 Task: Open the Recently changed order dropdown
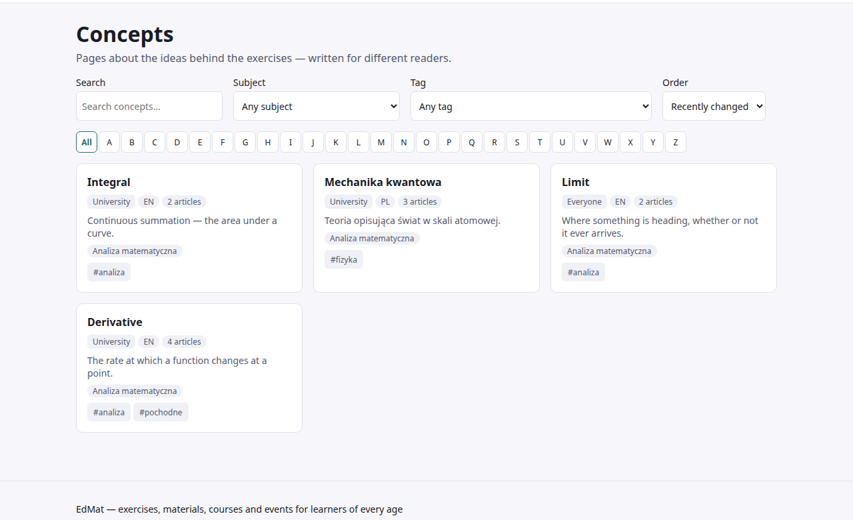coord(714,106)
